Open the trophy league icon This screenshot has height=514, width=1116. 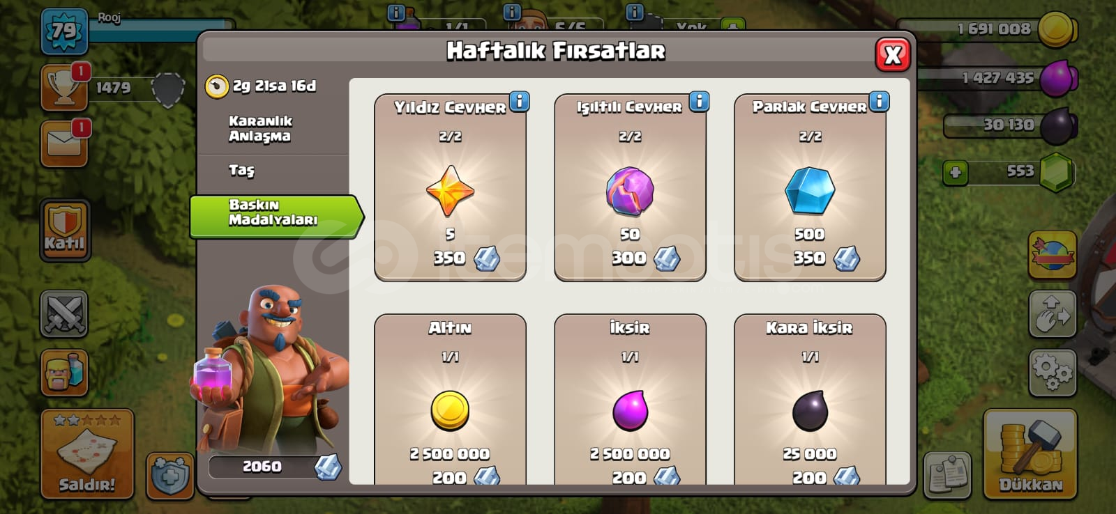[64, 88]
